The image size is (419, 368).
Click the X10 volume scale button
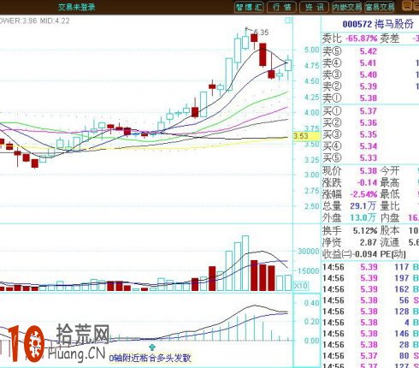(301, 286)
